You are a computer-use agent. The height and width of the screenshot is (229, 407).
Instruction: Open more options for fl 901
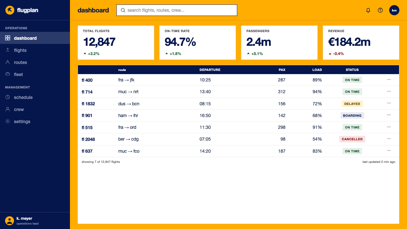(389, 115)
